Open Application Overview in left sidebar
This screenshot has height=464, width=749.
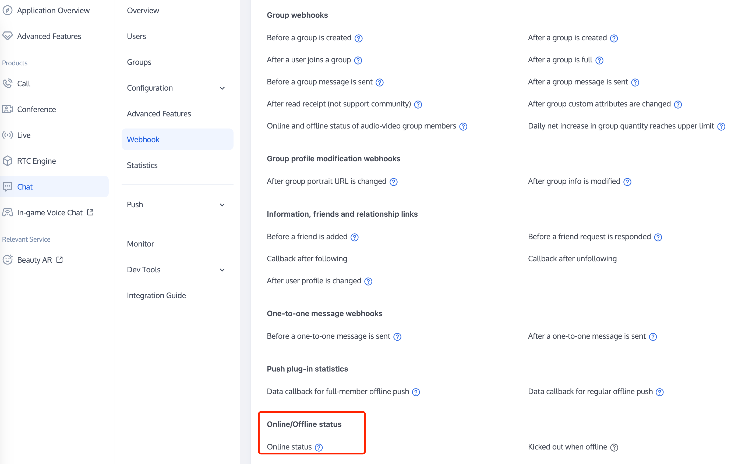tap(53, 10)
